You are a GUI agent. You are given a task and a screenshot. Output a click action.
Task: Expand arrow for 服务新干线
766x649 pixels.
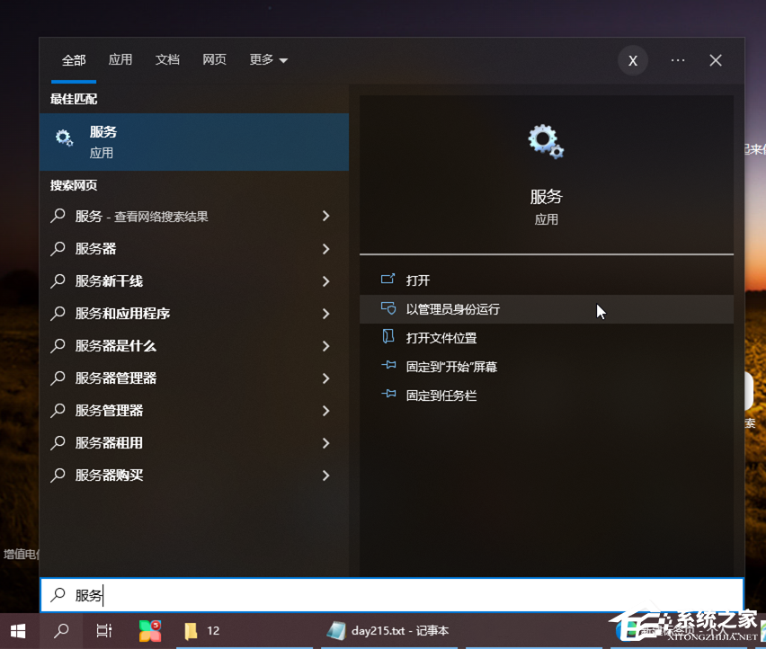click(325, 281)
